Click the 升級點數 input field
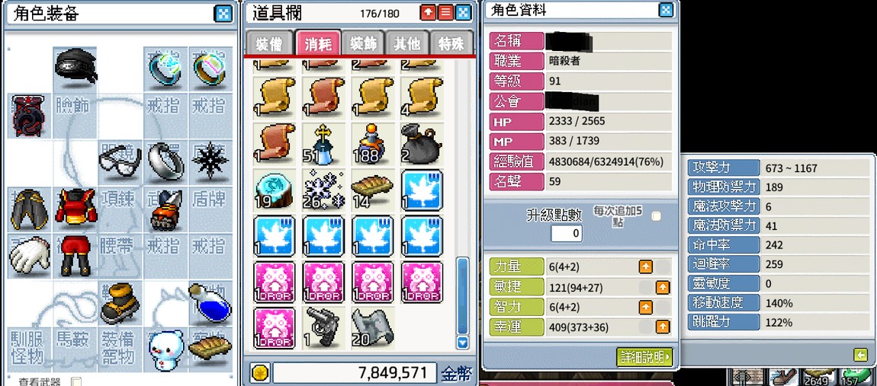This screenshot has width=877, height=386. coord(566,233)
